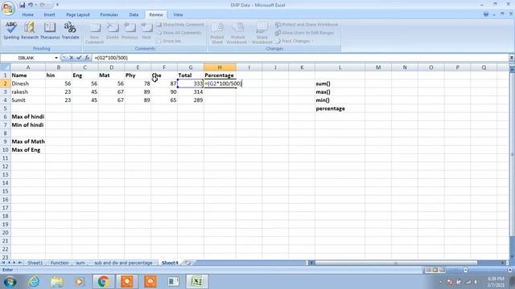The width and height of the screenshot is (515, 289).
Task: Switch to Normal view in status bar
Action: click(x=428, y=270)
